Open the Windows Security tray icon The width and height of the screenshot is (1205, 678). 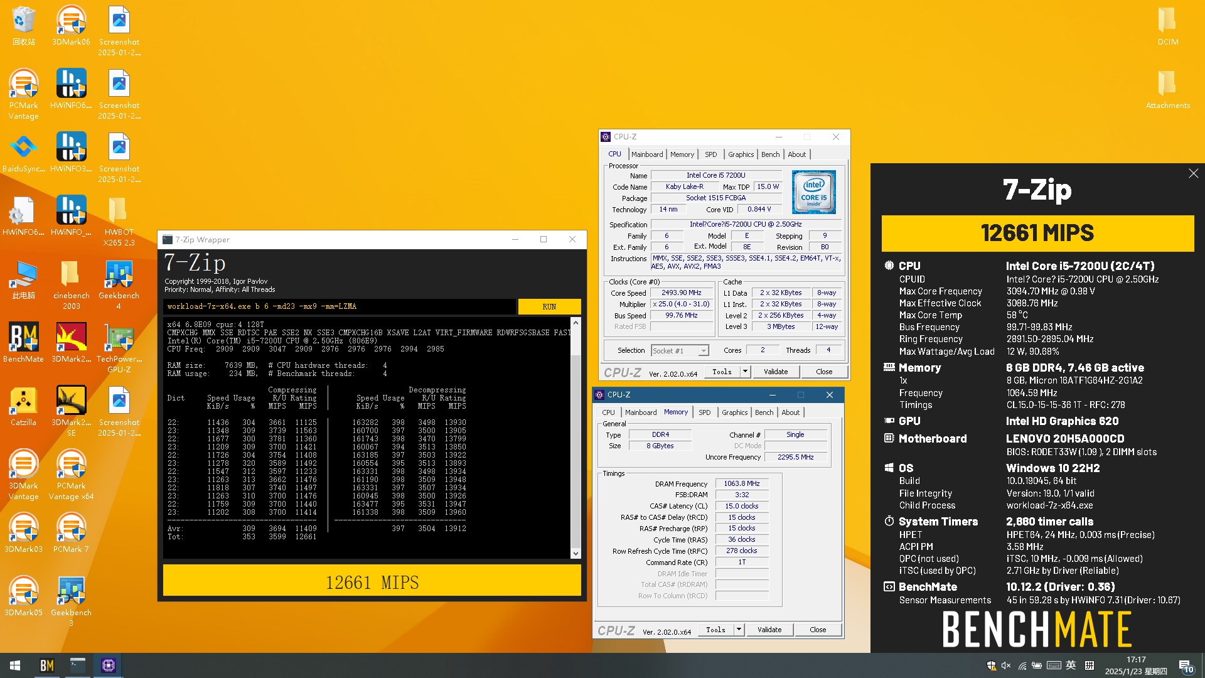[992, 665]
